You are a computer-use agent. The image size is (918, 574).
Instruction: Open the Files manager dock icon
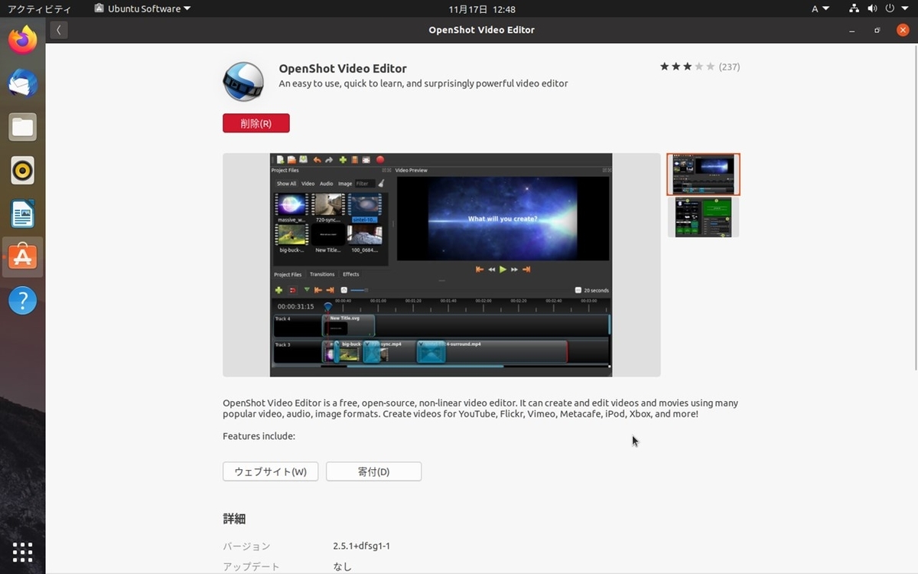pyautogui.click(x=22, y=127)
